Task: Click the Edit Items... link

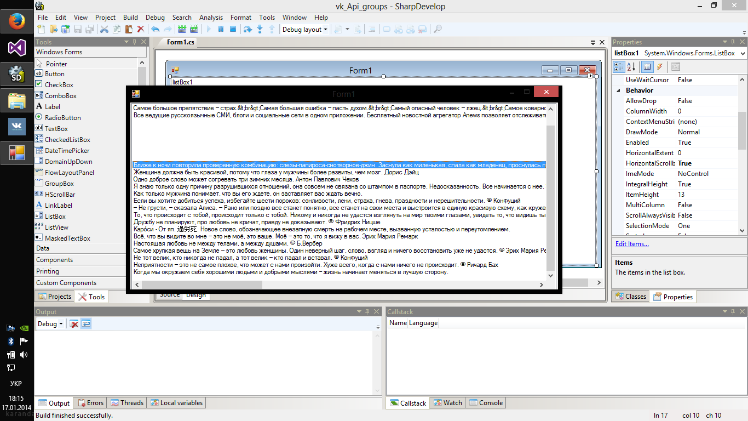Action: [632, 244]
